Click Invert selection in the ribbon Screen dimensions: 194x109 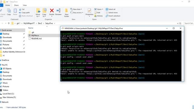click(x=113, y=16)
